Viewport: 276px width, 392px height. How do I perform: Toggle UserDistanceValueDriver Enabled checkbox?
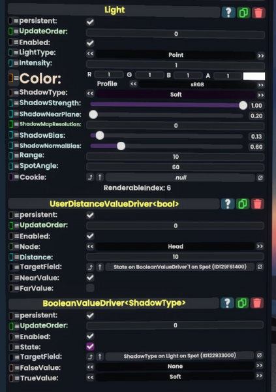click(x=90, y=236)
